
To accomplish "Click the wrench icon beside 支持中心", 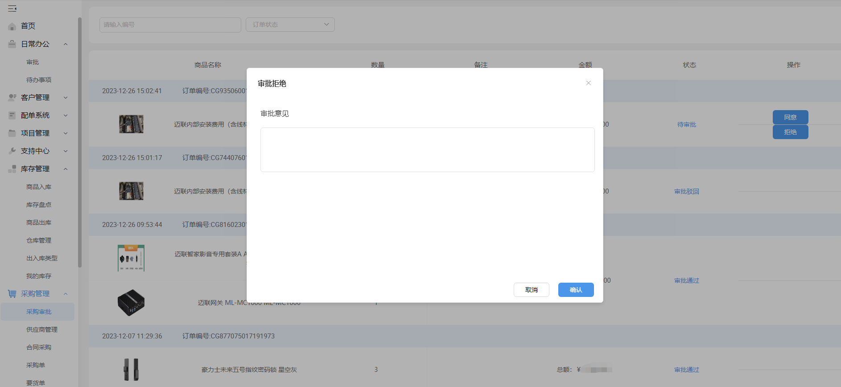I will point(12,151).
